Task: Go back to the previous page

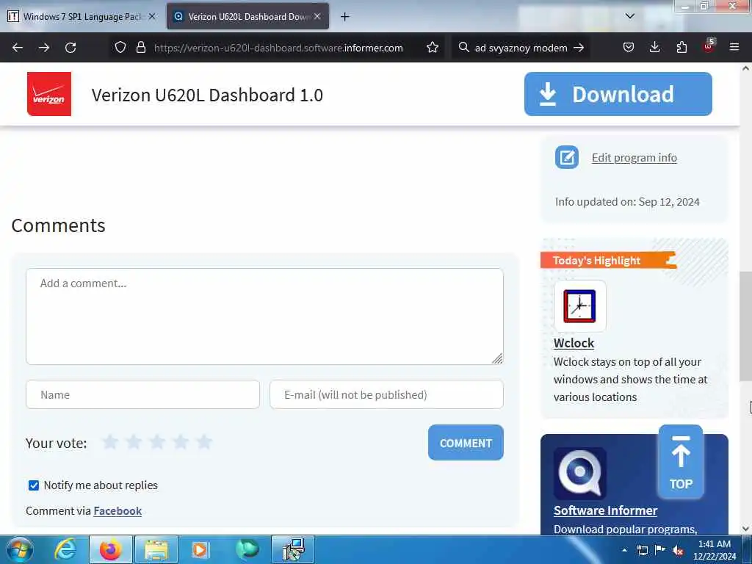Action: (x=18, y=48)
